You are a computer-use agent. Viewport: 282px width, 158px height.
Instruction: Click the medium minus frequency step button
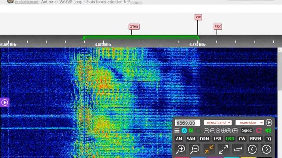click(x=212, y=131)
